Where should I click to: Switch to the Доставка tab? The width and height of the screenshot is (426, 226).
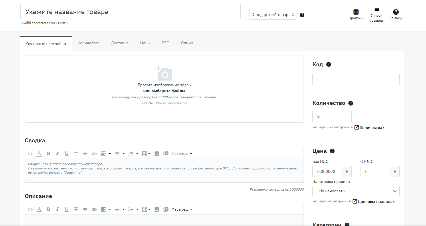(120, 43)
